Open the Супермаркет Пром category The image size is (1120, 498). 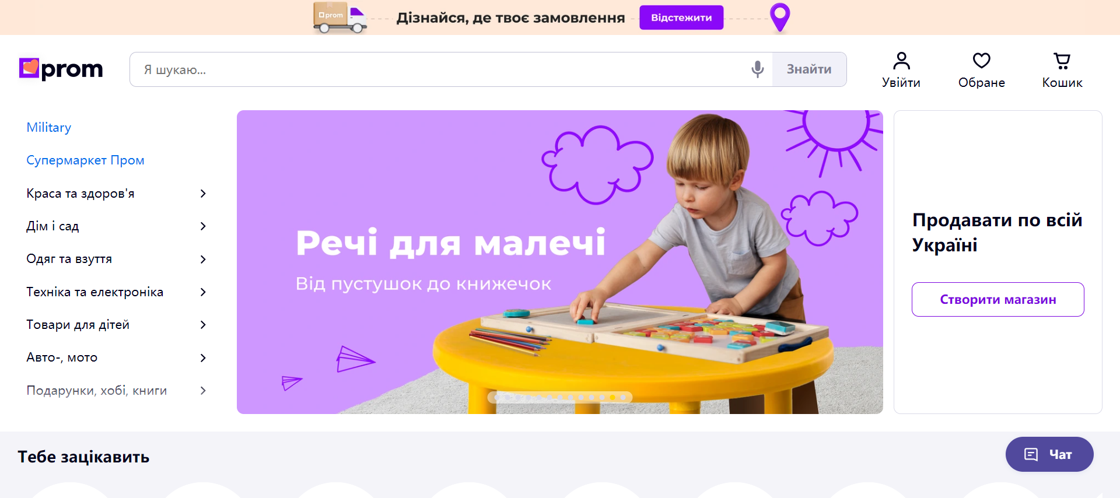pos(85,160)
